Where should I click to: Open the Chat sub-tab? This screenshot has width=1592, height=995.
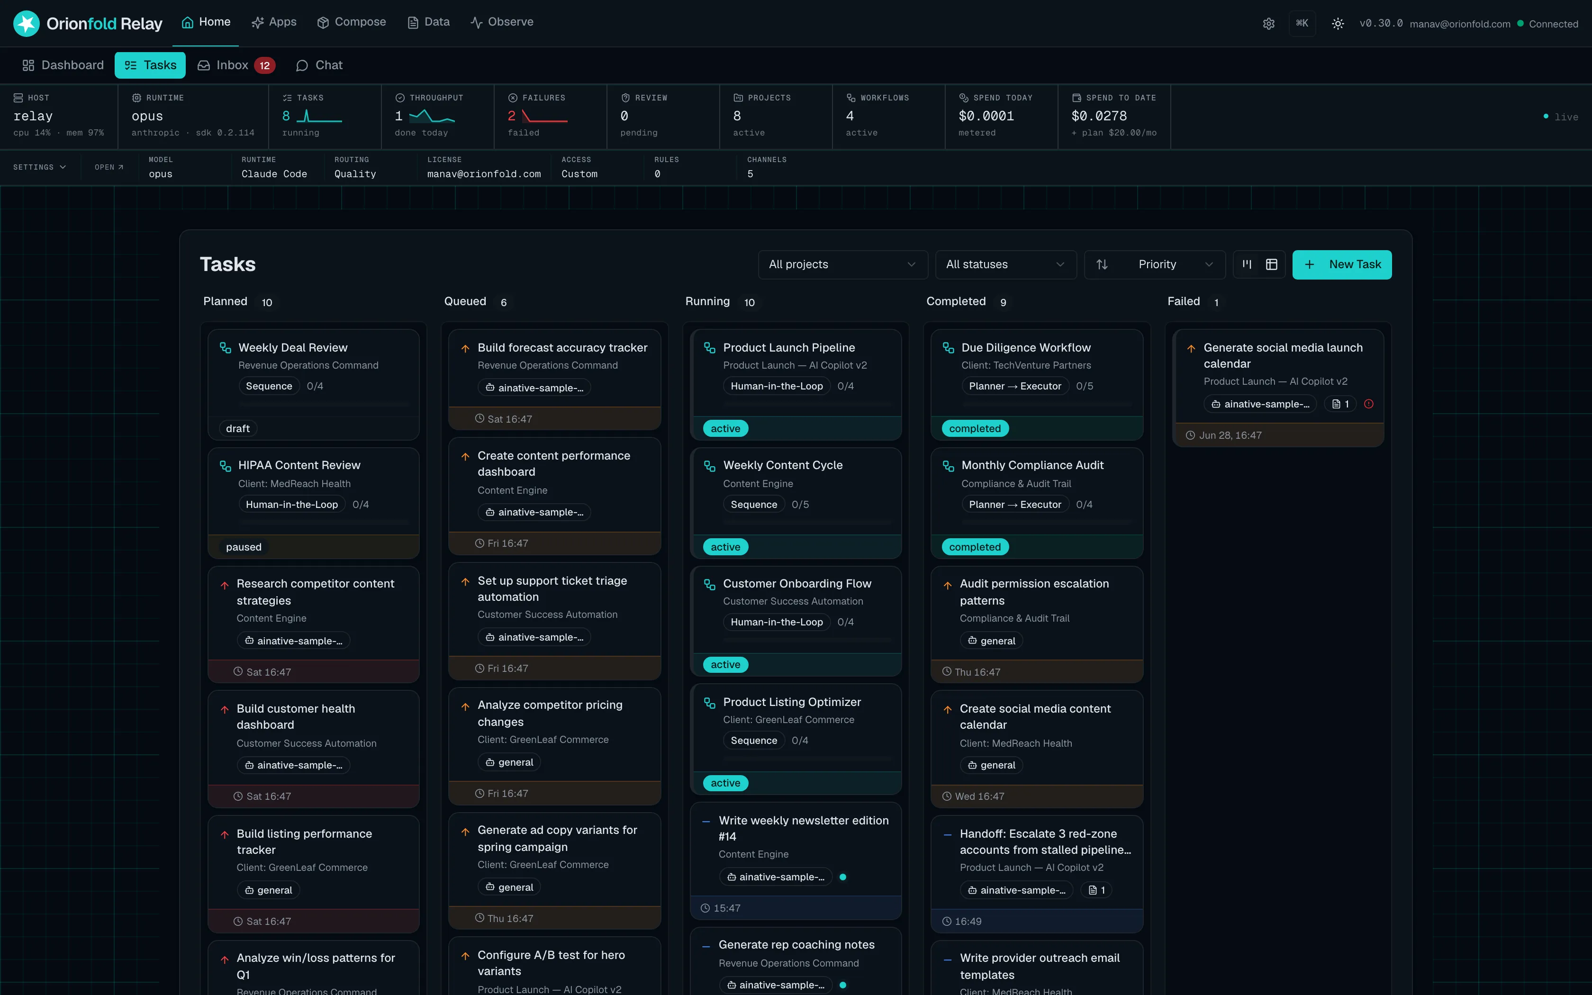pos(320,65)
